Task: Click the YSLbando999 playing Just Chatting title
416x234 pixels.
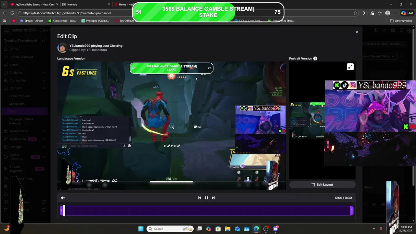Action: pos(96,46)
